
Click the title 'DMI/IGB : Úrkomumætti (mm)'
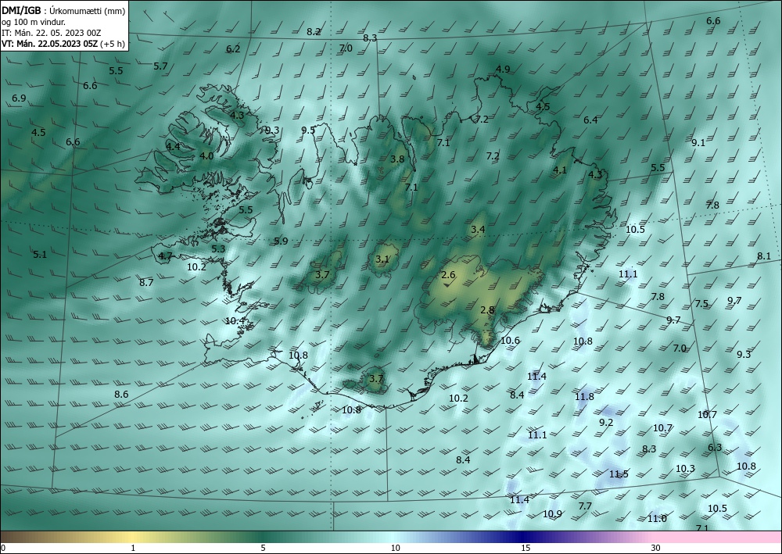[63, 11]
